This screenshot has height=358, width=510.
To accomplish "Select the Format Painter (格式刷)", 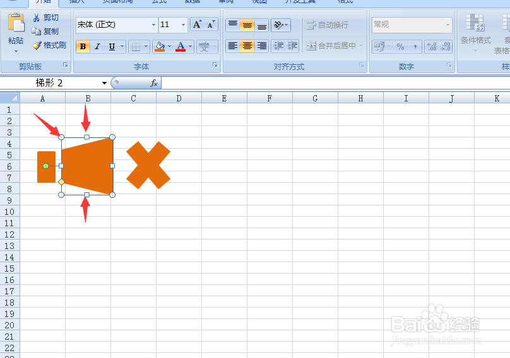I will click(x=49, y=45).
